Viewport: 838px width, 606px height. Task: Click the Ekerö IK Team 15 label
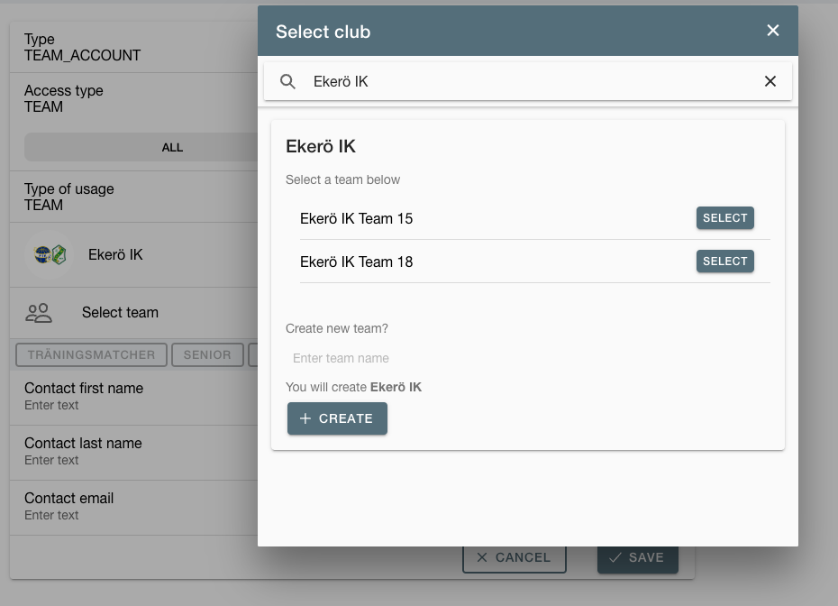click(x=357, y=218)
